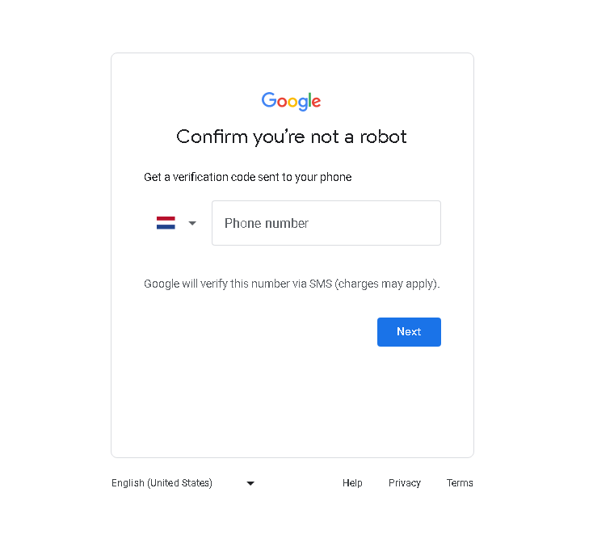Focus the Phone number input field
This screenshot has width=593, height=547.
326,223
